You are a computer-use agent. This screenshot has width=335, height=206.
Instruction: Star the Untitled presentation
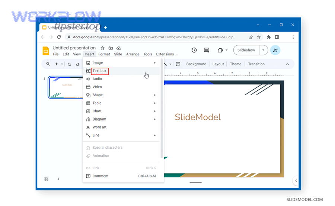point(103,48)
